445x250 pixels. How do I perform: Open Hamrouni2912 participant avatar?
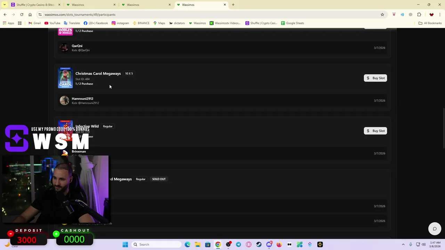(x=64, y=100)
